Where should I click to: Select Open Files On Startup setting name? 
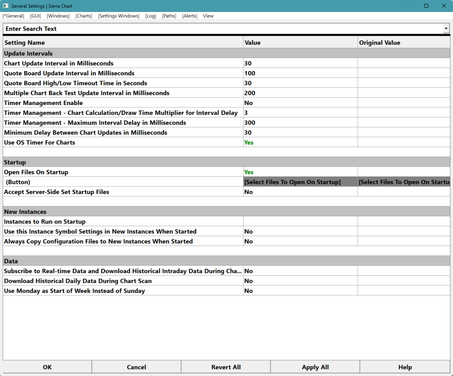pos(36,172)
